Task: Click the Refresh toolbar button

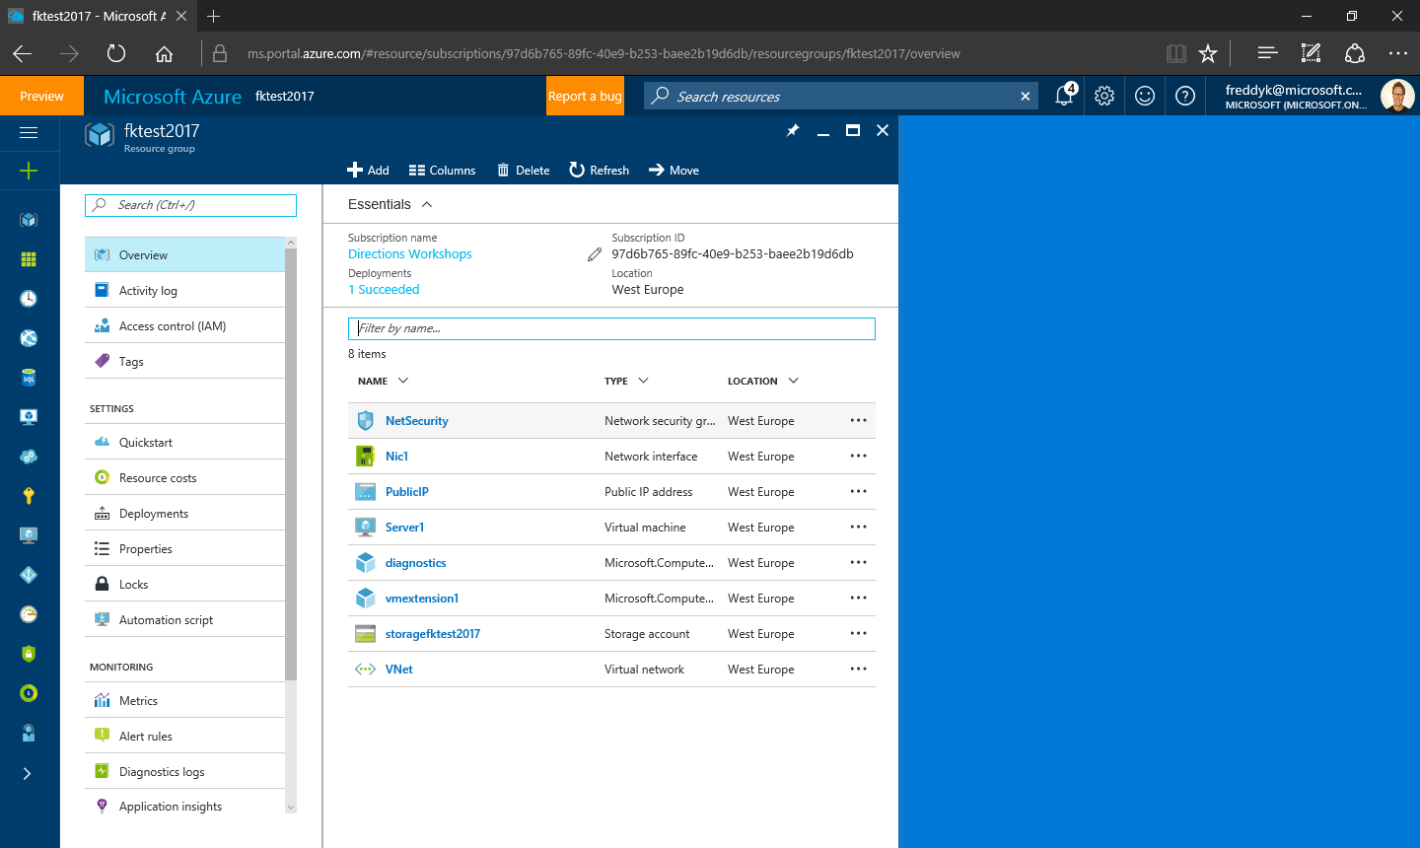Action: [x=600, y=171]
